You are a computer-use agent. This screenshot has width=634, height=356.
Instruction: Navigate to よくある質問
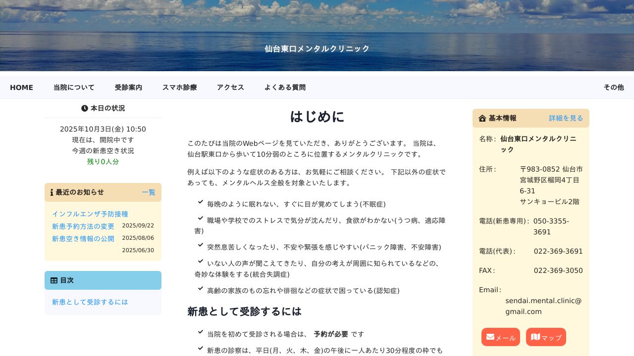pos(285,87)
